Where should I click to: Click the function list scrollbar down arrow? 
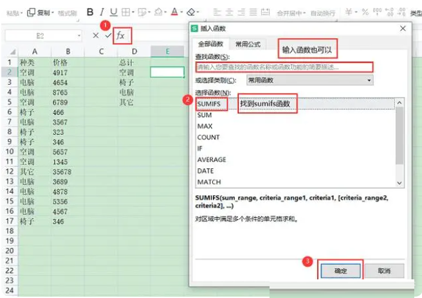(400, 183)
